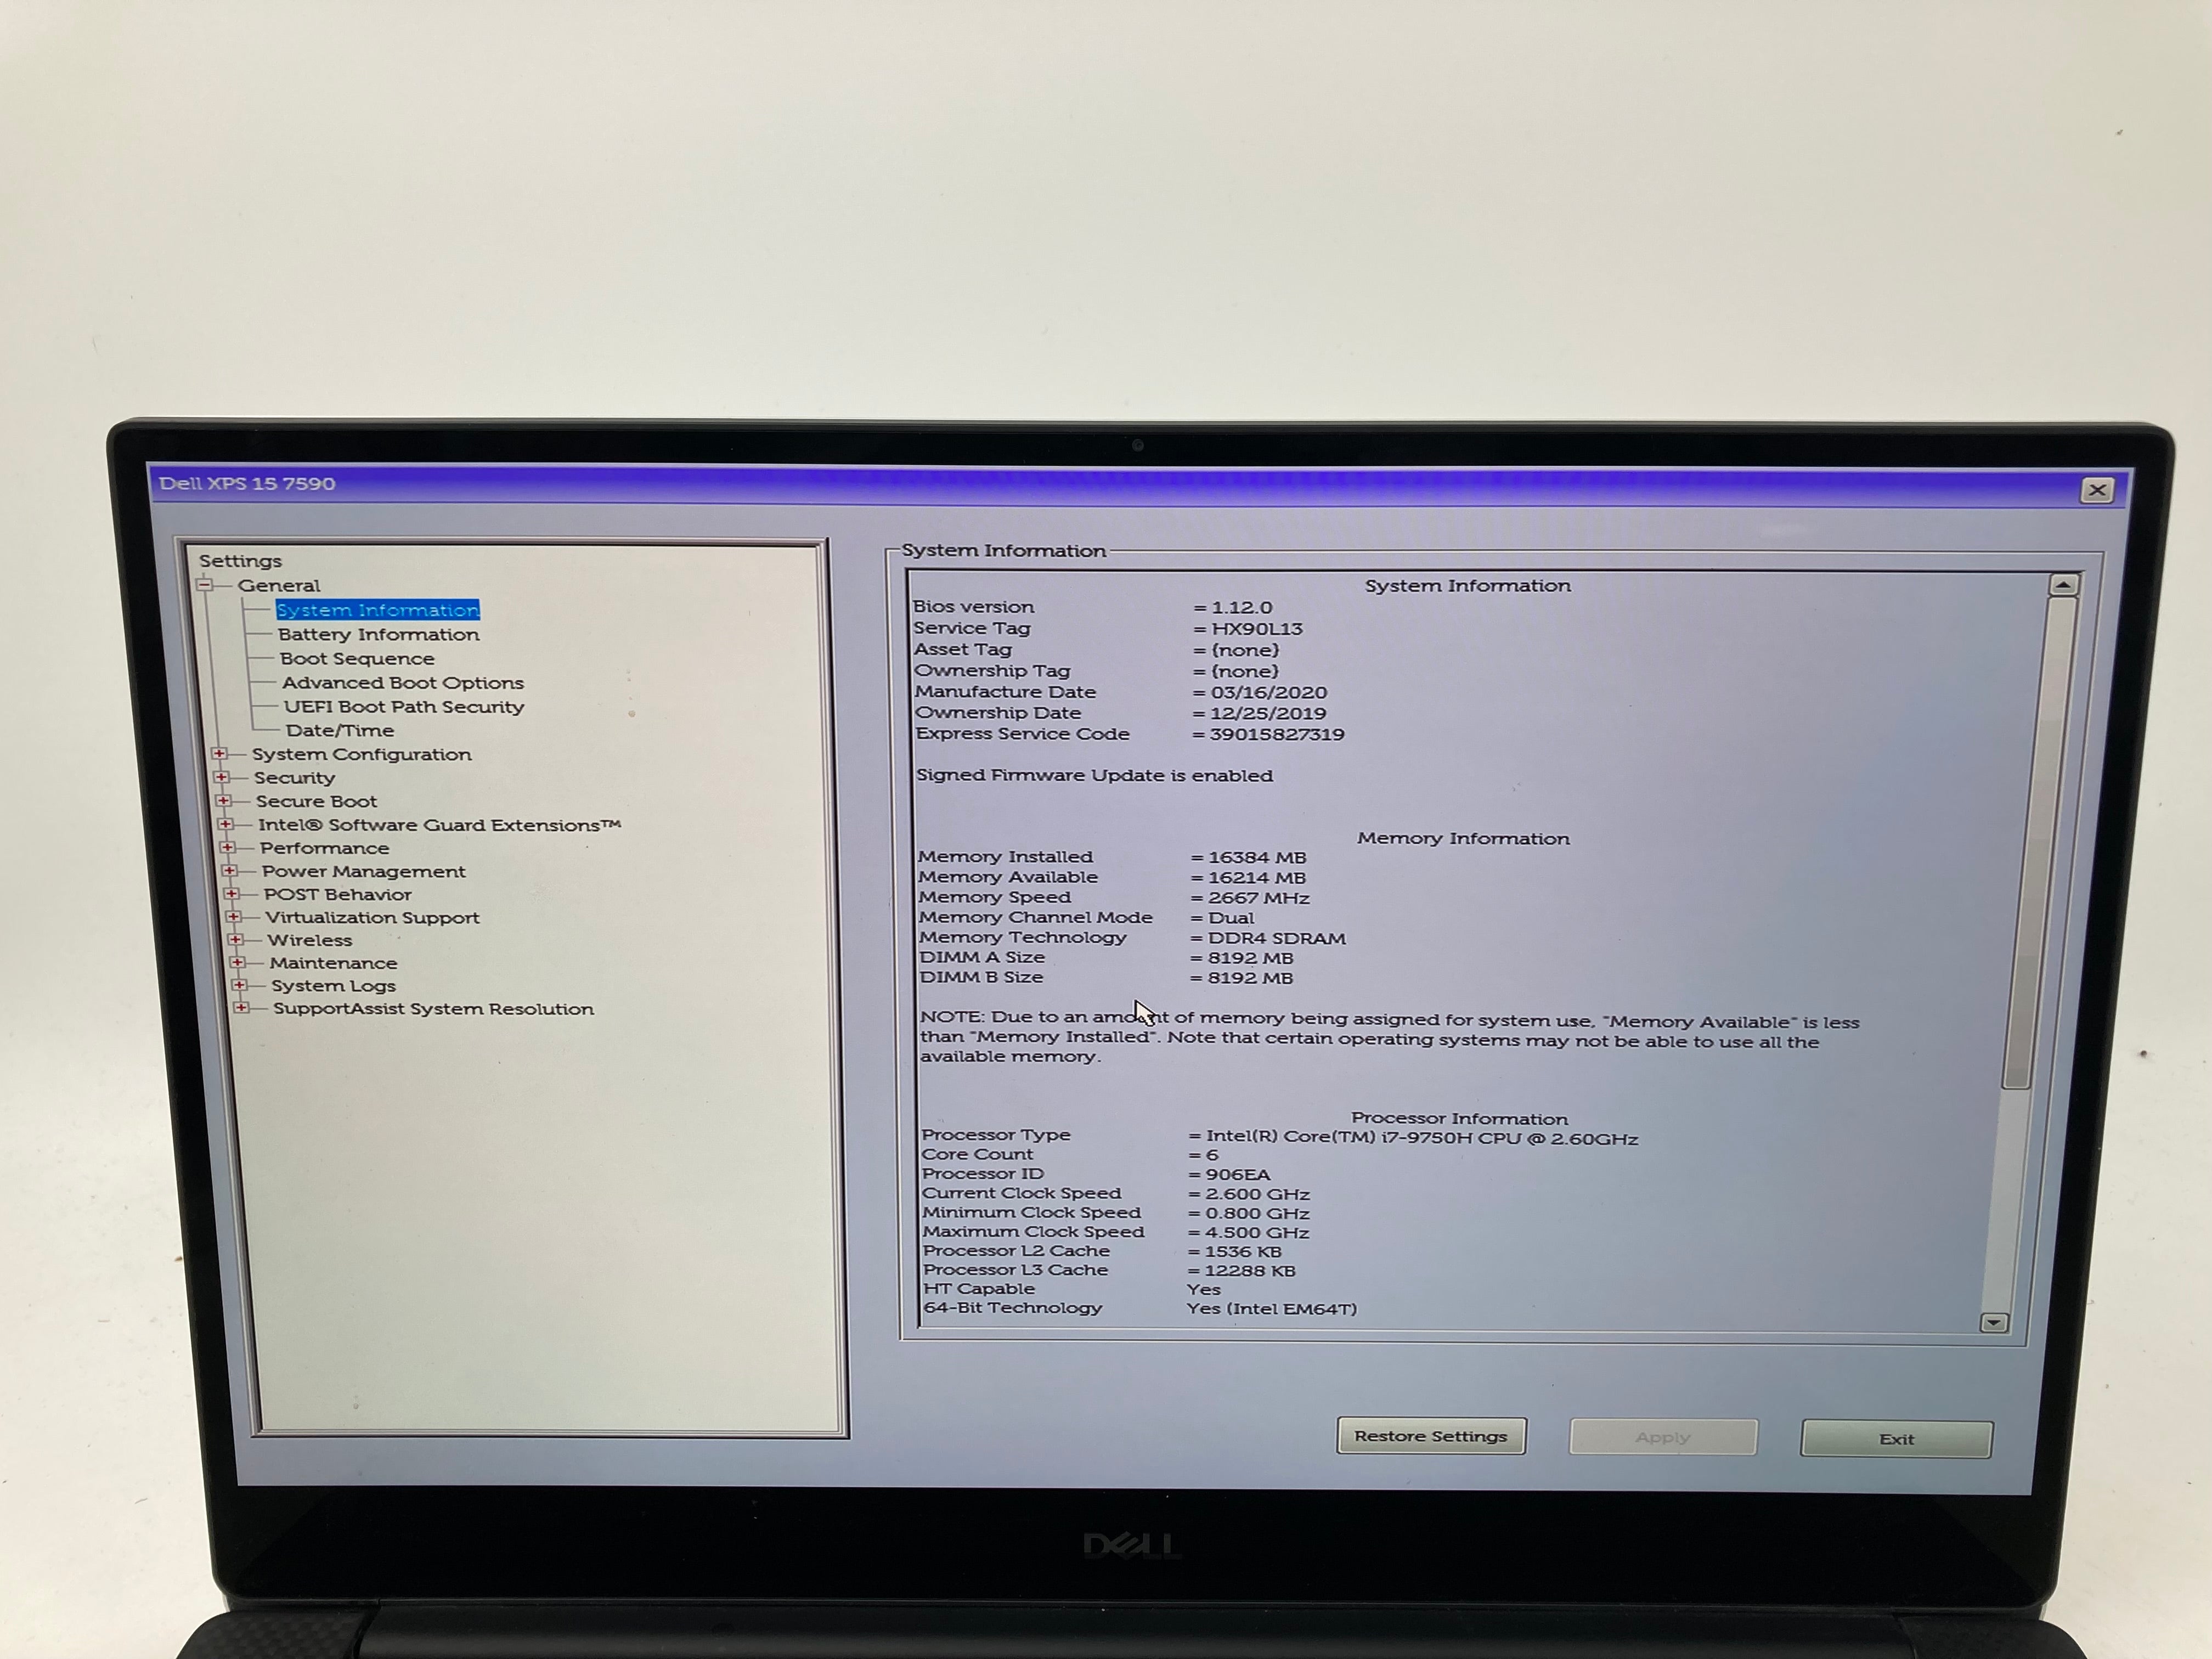
Task: Click Signed Firmware Update is enabled text
Action: [x=1095, y=776]
